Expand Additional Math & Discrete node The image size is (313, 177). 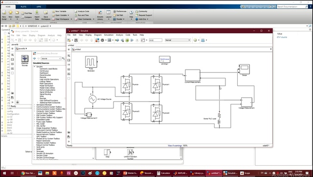pos(38,102)
